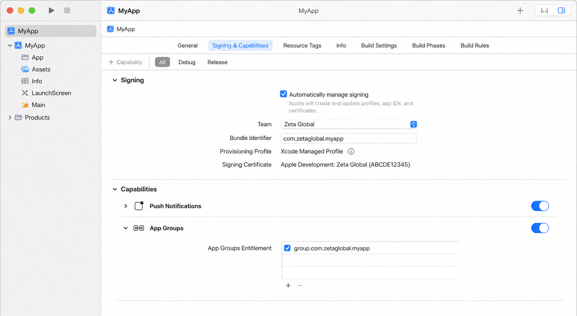Select the top MyApp project in navigator

pos(50,31)
